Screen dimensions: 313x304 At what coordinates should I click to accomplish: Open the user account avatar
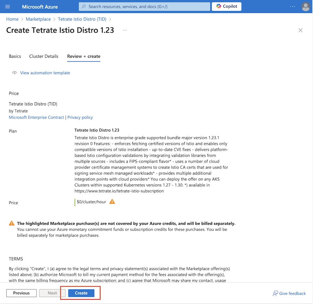pyautogui.click(x=305, y=7)
